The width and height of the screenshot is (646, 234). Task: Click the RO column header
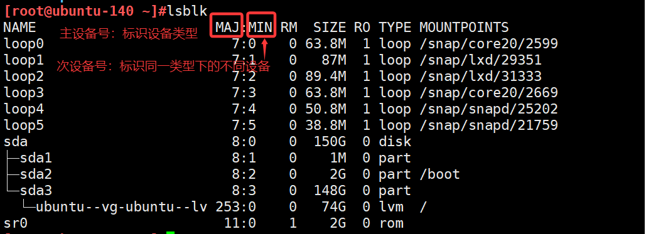tap(362, 27)
